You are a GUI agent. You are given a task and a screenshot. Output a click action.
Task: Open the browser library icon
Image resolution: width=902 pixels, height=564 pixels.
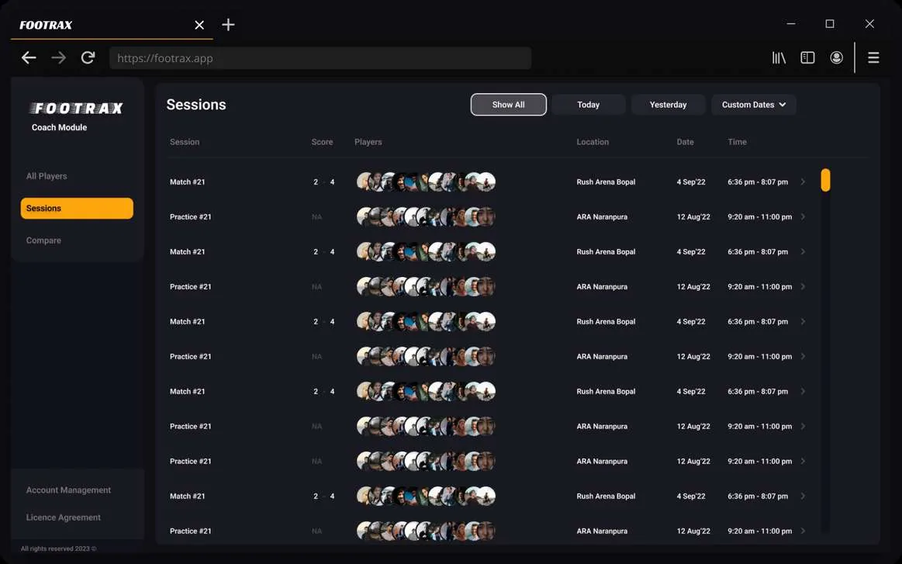779,57
